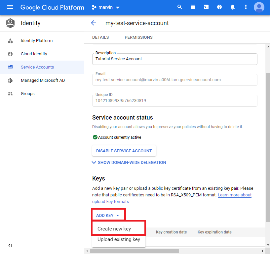270x254 pixels.
Task: Click the scroll up arrow
Action: [268, 47]
